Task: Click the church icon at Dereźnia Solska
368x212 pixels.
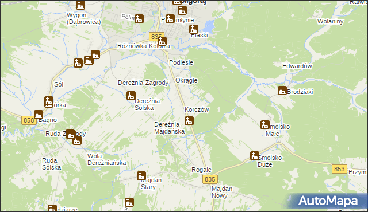Action: click(131, 96)
